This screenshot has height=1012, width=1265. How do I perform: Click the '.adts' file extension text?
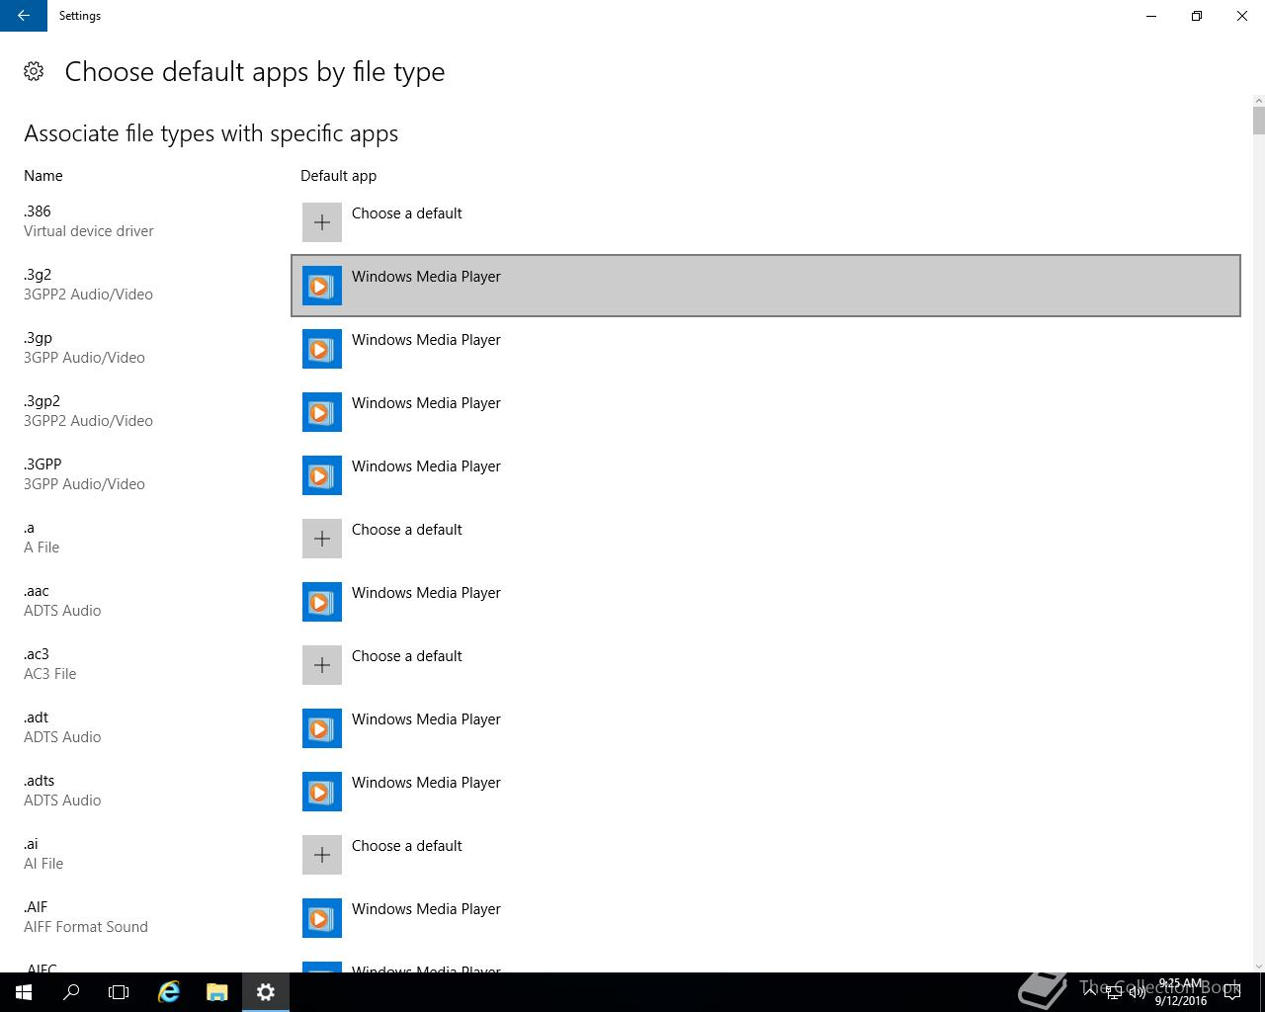pos(39,781)
